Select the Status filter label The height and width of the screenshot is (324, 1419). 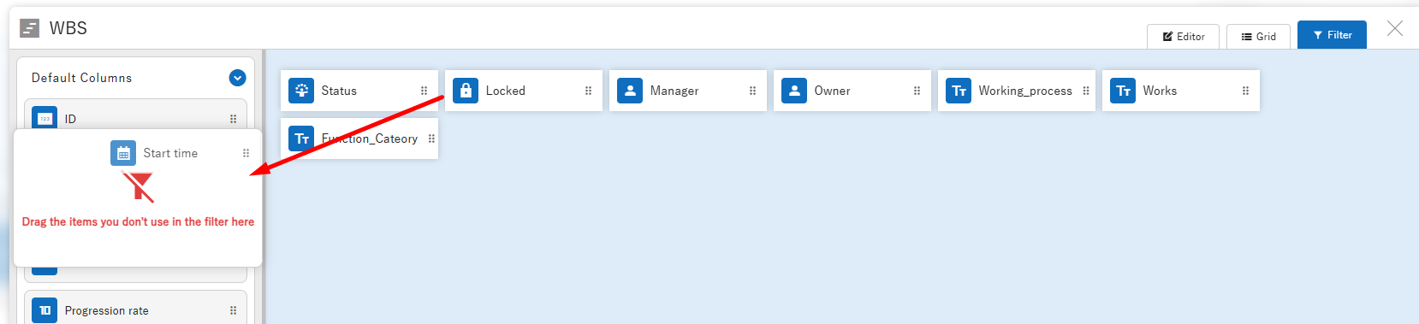click(x=339, y=91)
